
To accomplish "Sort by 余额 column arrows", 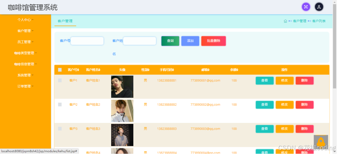I will point(237,70).
